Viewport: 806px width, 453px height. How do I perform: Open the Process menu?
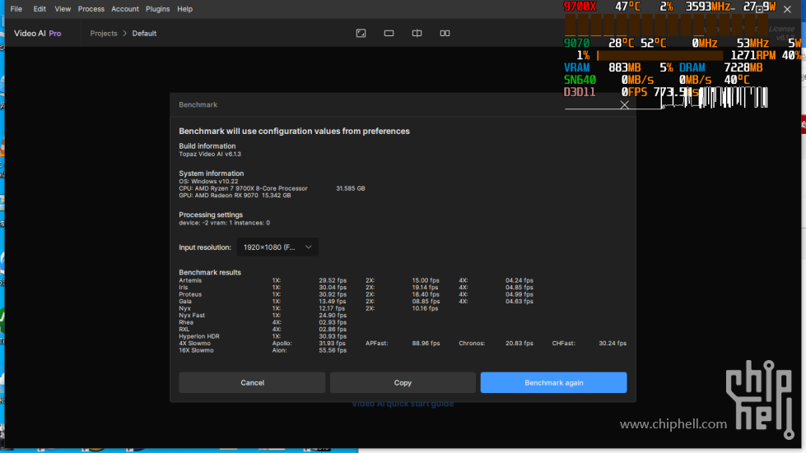(91, 9)
